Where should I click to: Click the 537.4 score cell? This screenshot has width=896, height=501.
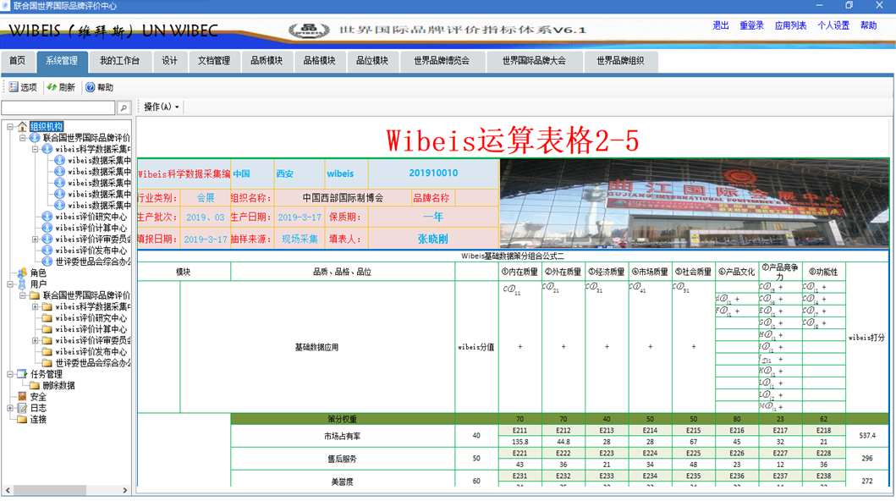867,436
